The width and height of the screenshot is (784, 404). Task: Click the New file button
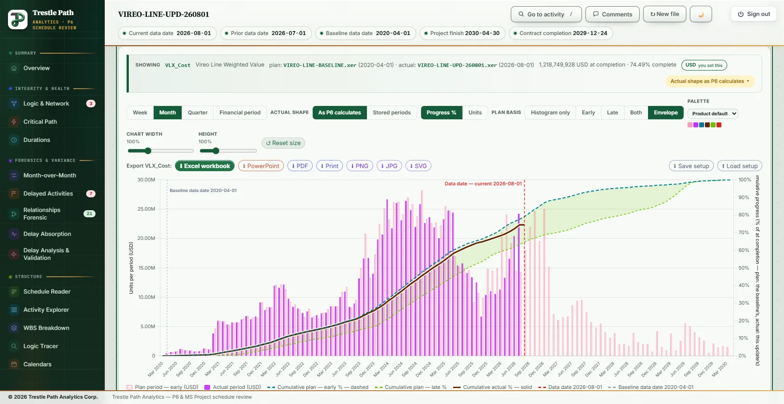[x=665, y=14]
